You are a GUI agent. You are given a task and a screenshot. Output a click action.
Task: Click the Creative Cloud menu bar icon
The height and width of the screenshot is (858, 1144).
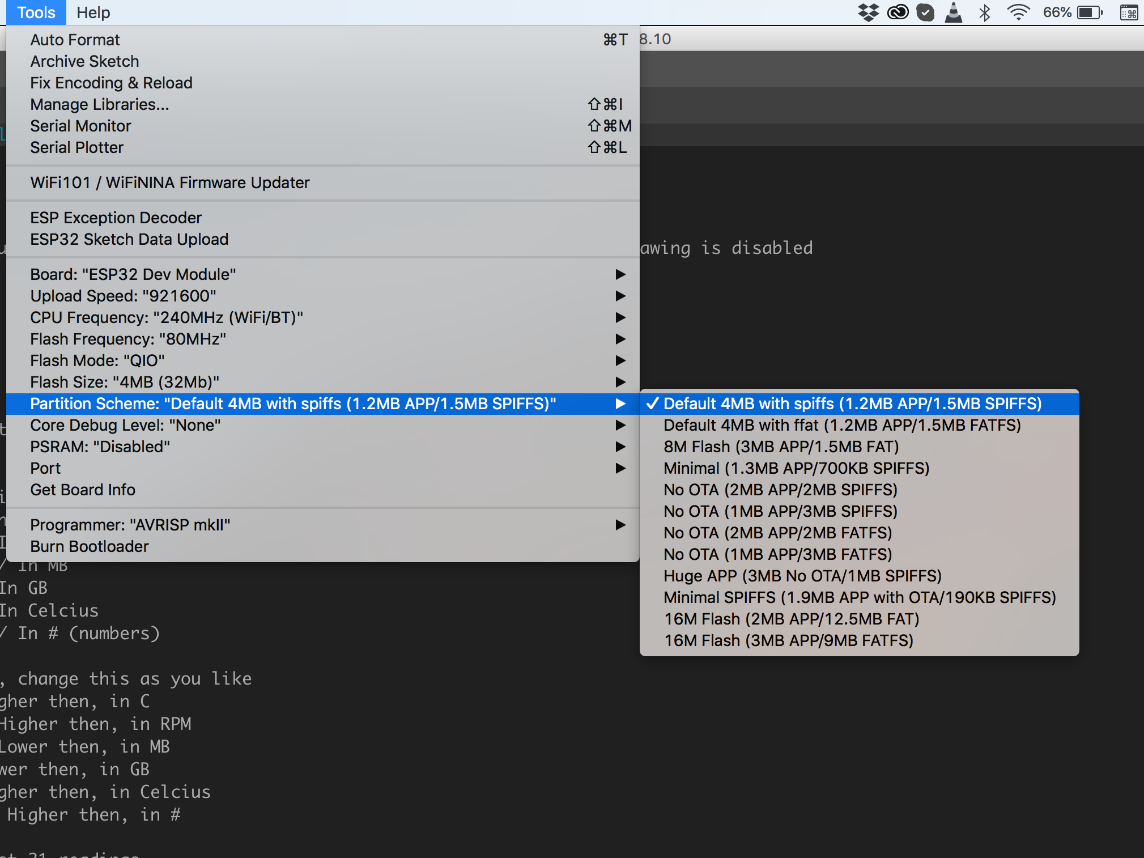coord(898,12)
